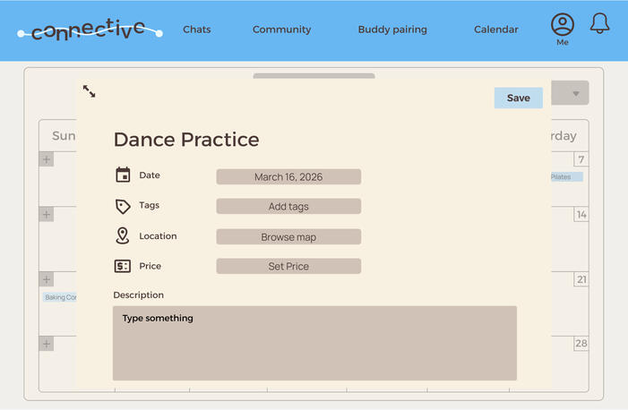Click the Price dollar icon
The image size is (628, 410).
point(123,266)
